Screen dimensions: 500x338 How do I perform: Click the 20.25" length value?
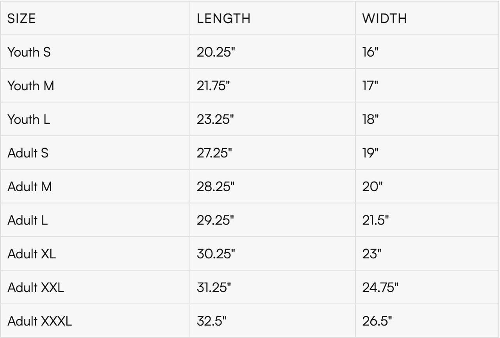coord(216,52)
